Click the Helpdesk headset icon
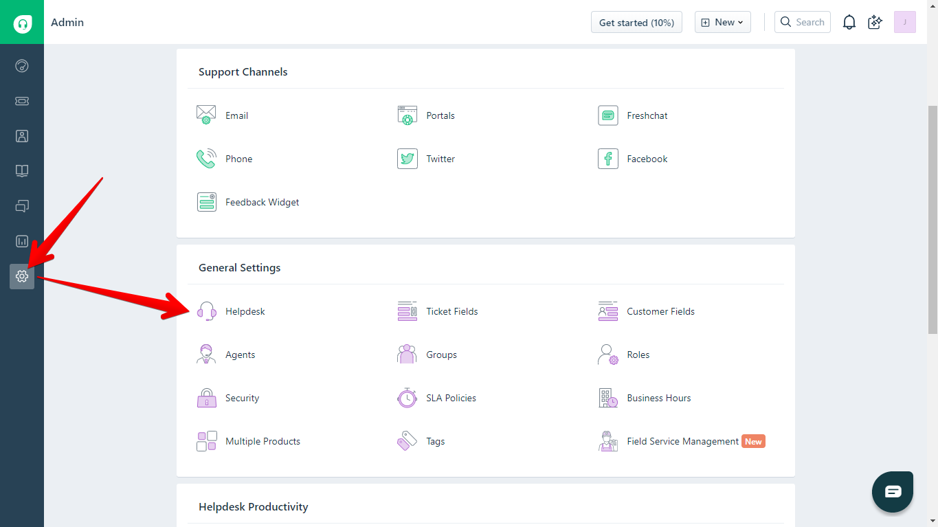938x527 pixels. tap(206, 311)
